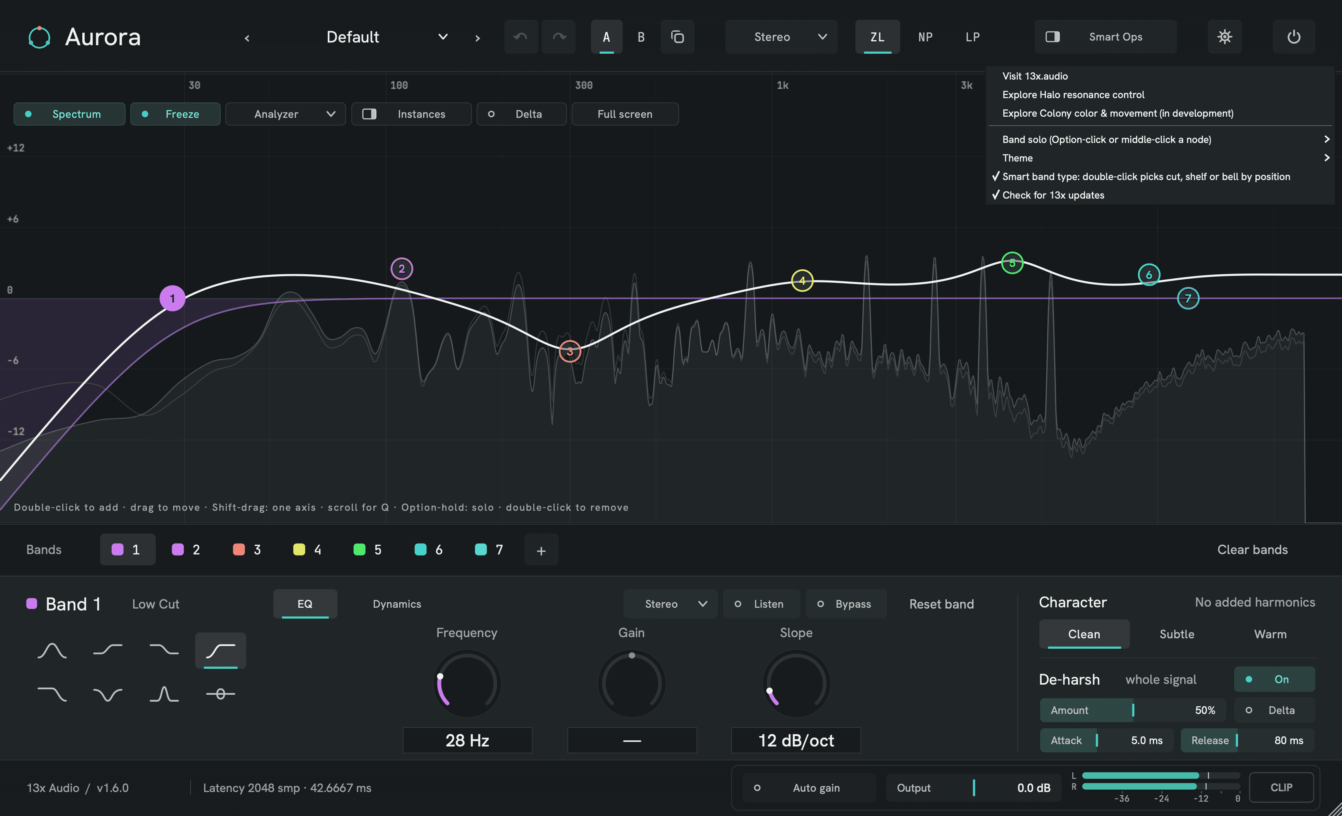Viewport: 1342px width, 816px height.
Task: Click the Frequency knob
Action: coord(467,683)
